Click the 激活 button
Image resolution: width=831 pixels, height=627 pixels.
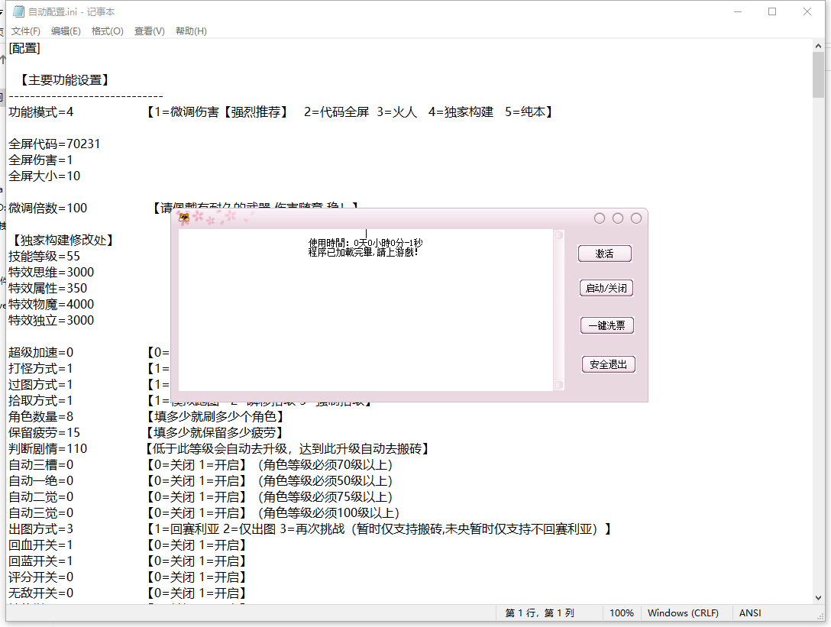605,254
